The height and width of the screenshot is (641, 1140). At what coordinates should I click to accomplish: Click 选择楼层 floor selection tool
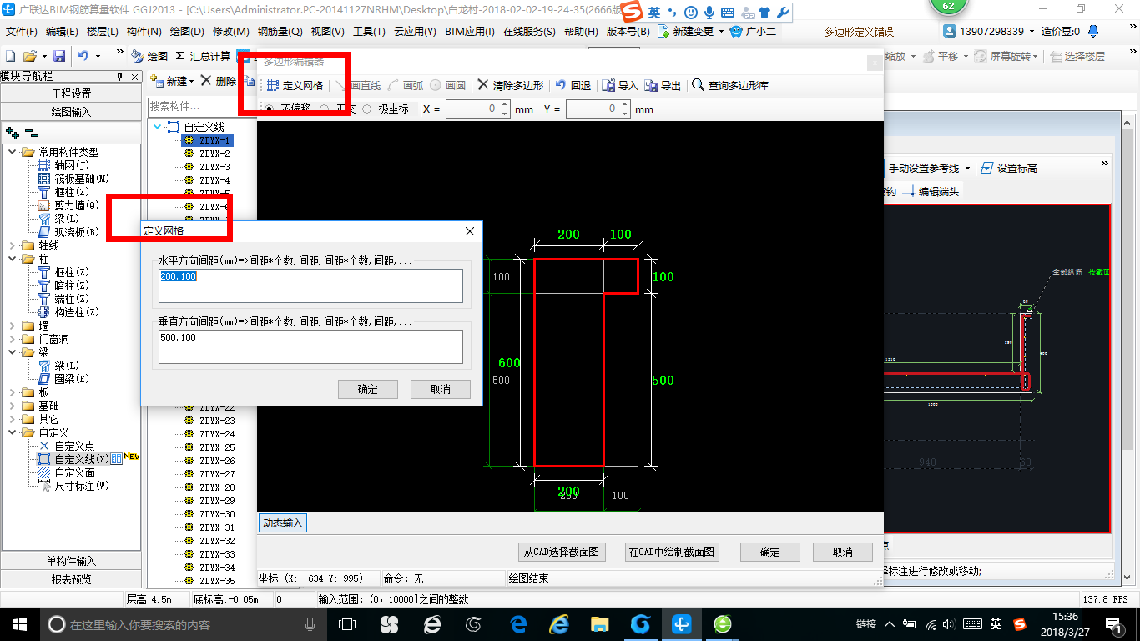click(x=1078, y=56)
